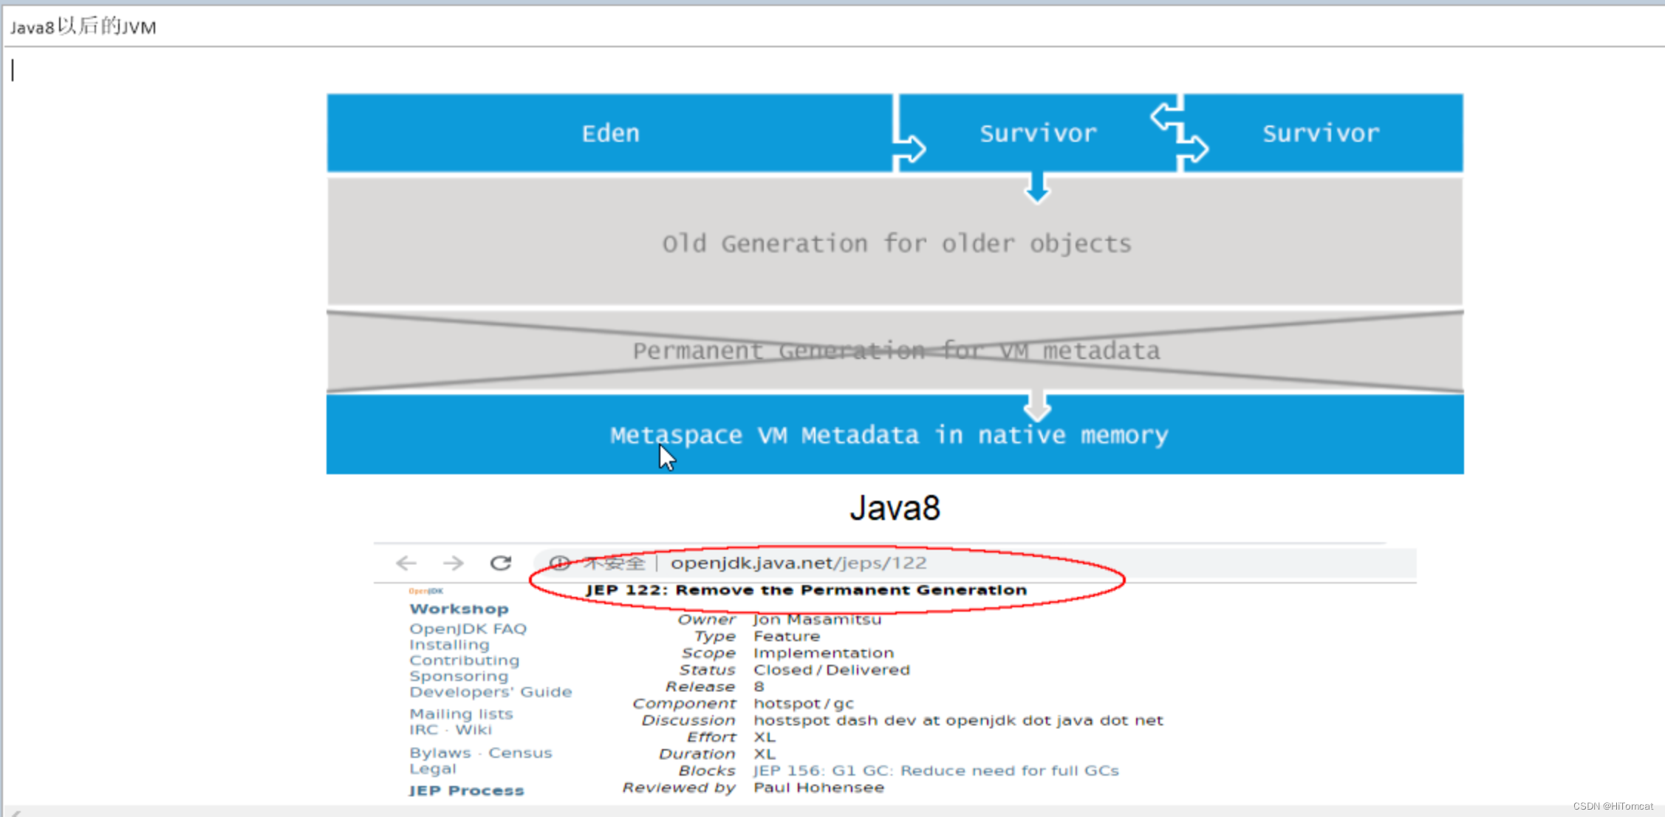Click the Eden to Survivor arrow
Image resolution: width=1665 pixels, height=817 pixels.
(x=911, y=147)
